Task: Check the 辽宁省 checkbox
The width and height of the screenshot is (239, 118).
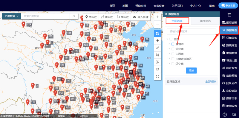Action: (173, 64)
